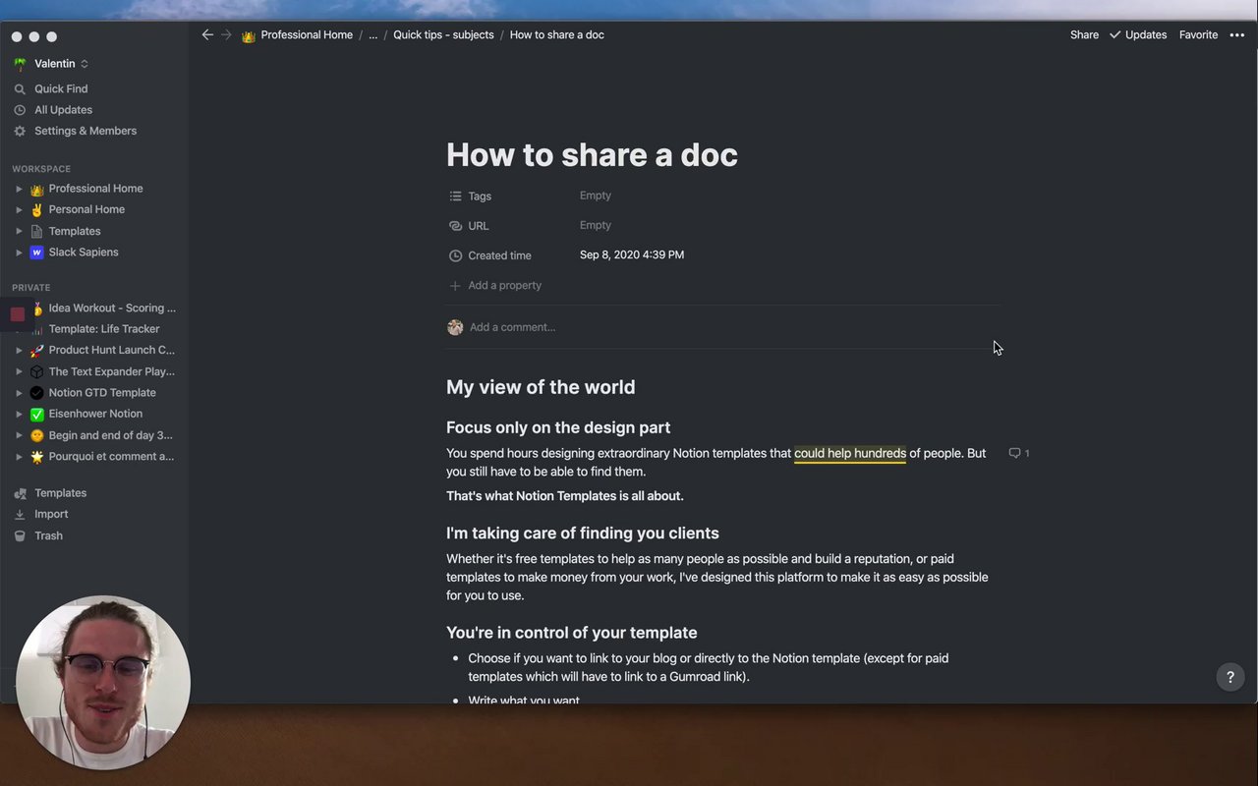Open the help question mark button

click(1229, 677)
